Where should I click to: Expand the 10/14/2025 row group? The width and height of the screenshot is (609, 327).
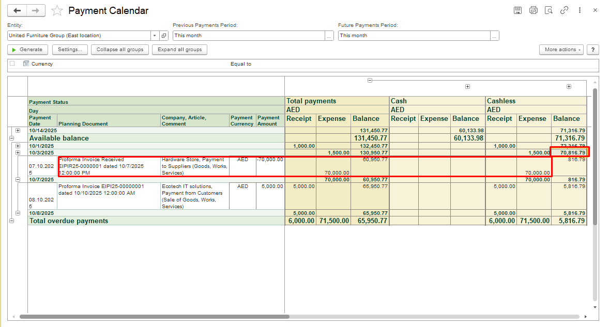pos(18,131)
